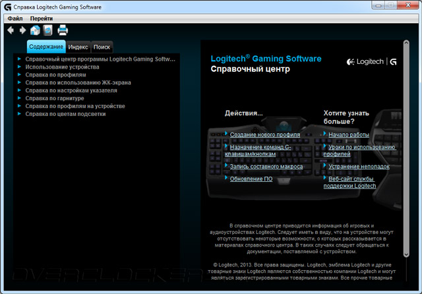Expand Справка по цветам подсветки arrow
The height and width of the screenshot is (294, 422).
pyautogui.click(x=19, y=114)
